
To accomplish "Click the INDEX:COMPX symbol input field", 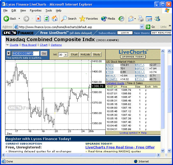I will pos(26,53).
